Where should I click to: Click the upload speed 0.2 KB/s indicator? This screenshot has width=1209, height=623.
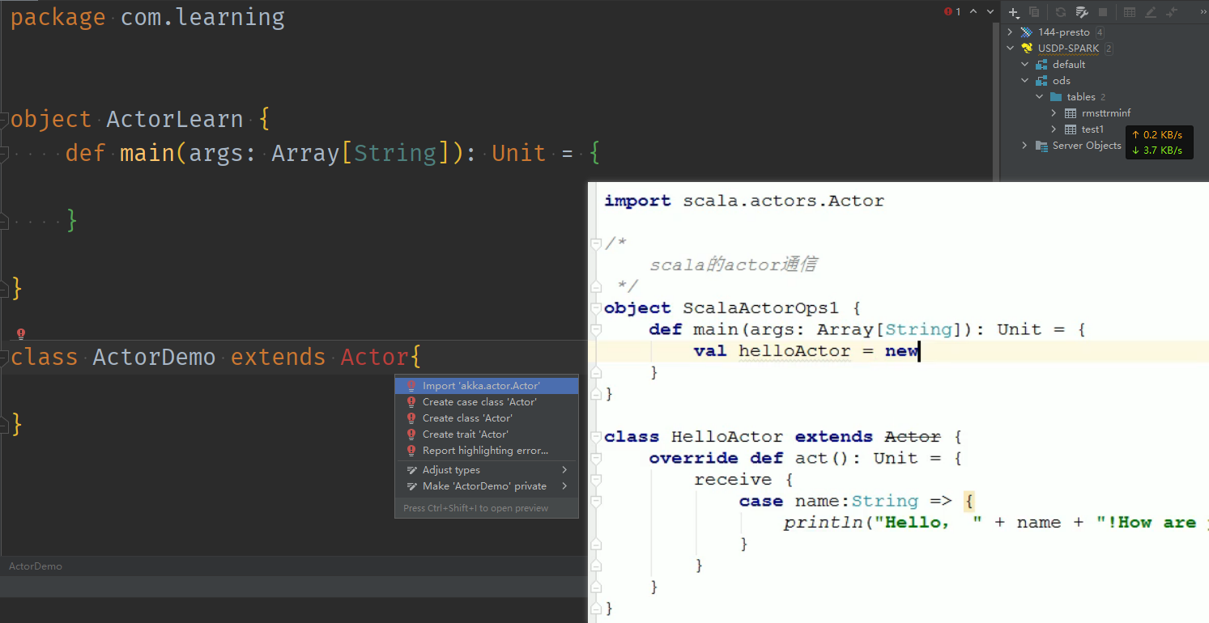pos(1160,134)
